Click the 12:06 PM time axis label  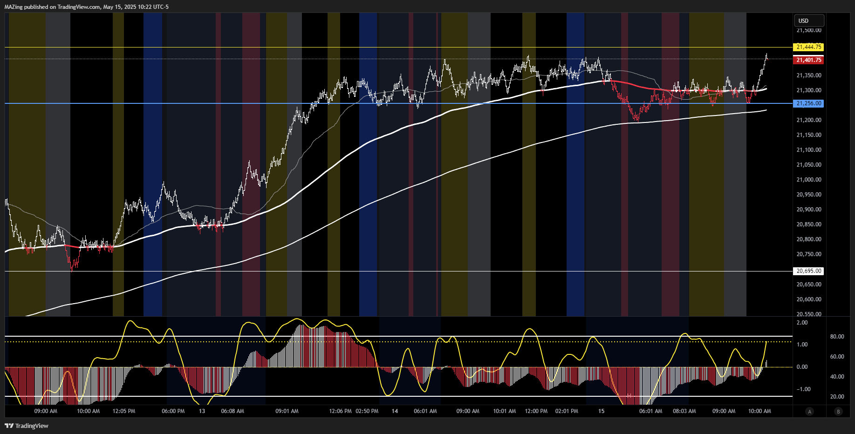click(x=341, y=411)
